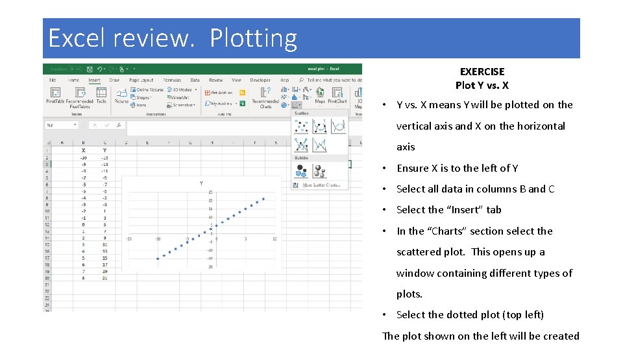Insert Pictures from the Illustrations group
Screen dimensions: 623x350
[121, 97]
